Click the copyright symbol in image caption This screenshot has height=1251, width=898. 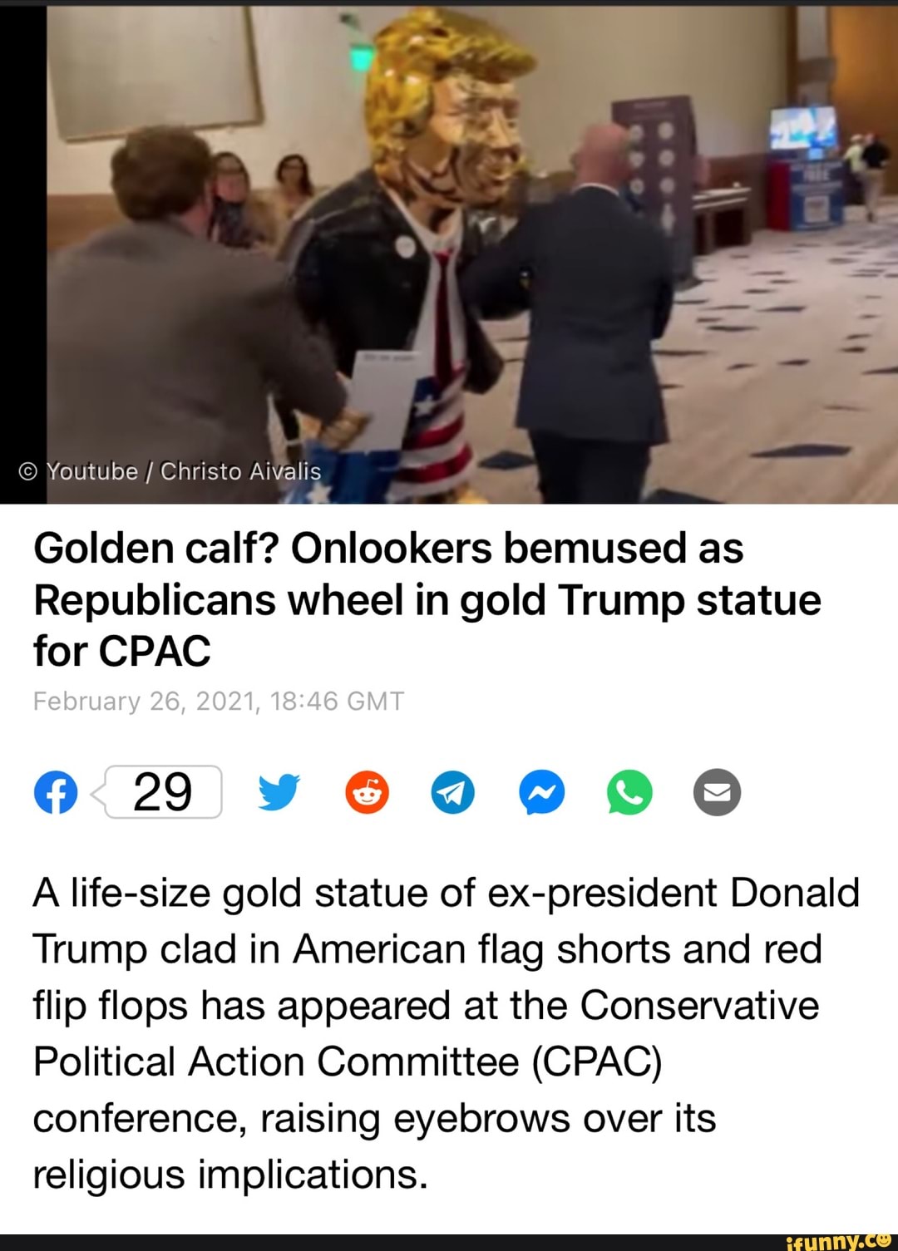[x=27, y=472]
